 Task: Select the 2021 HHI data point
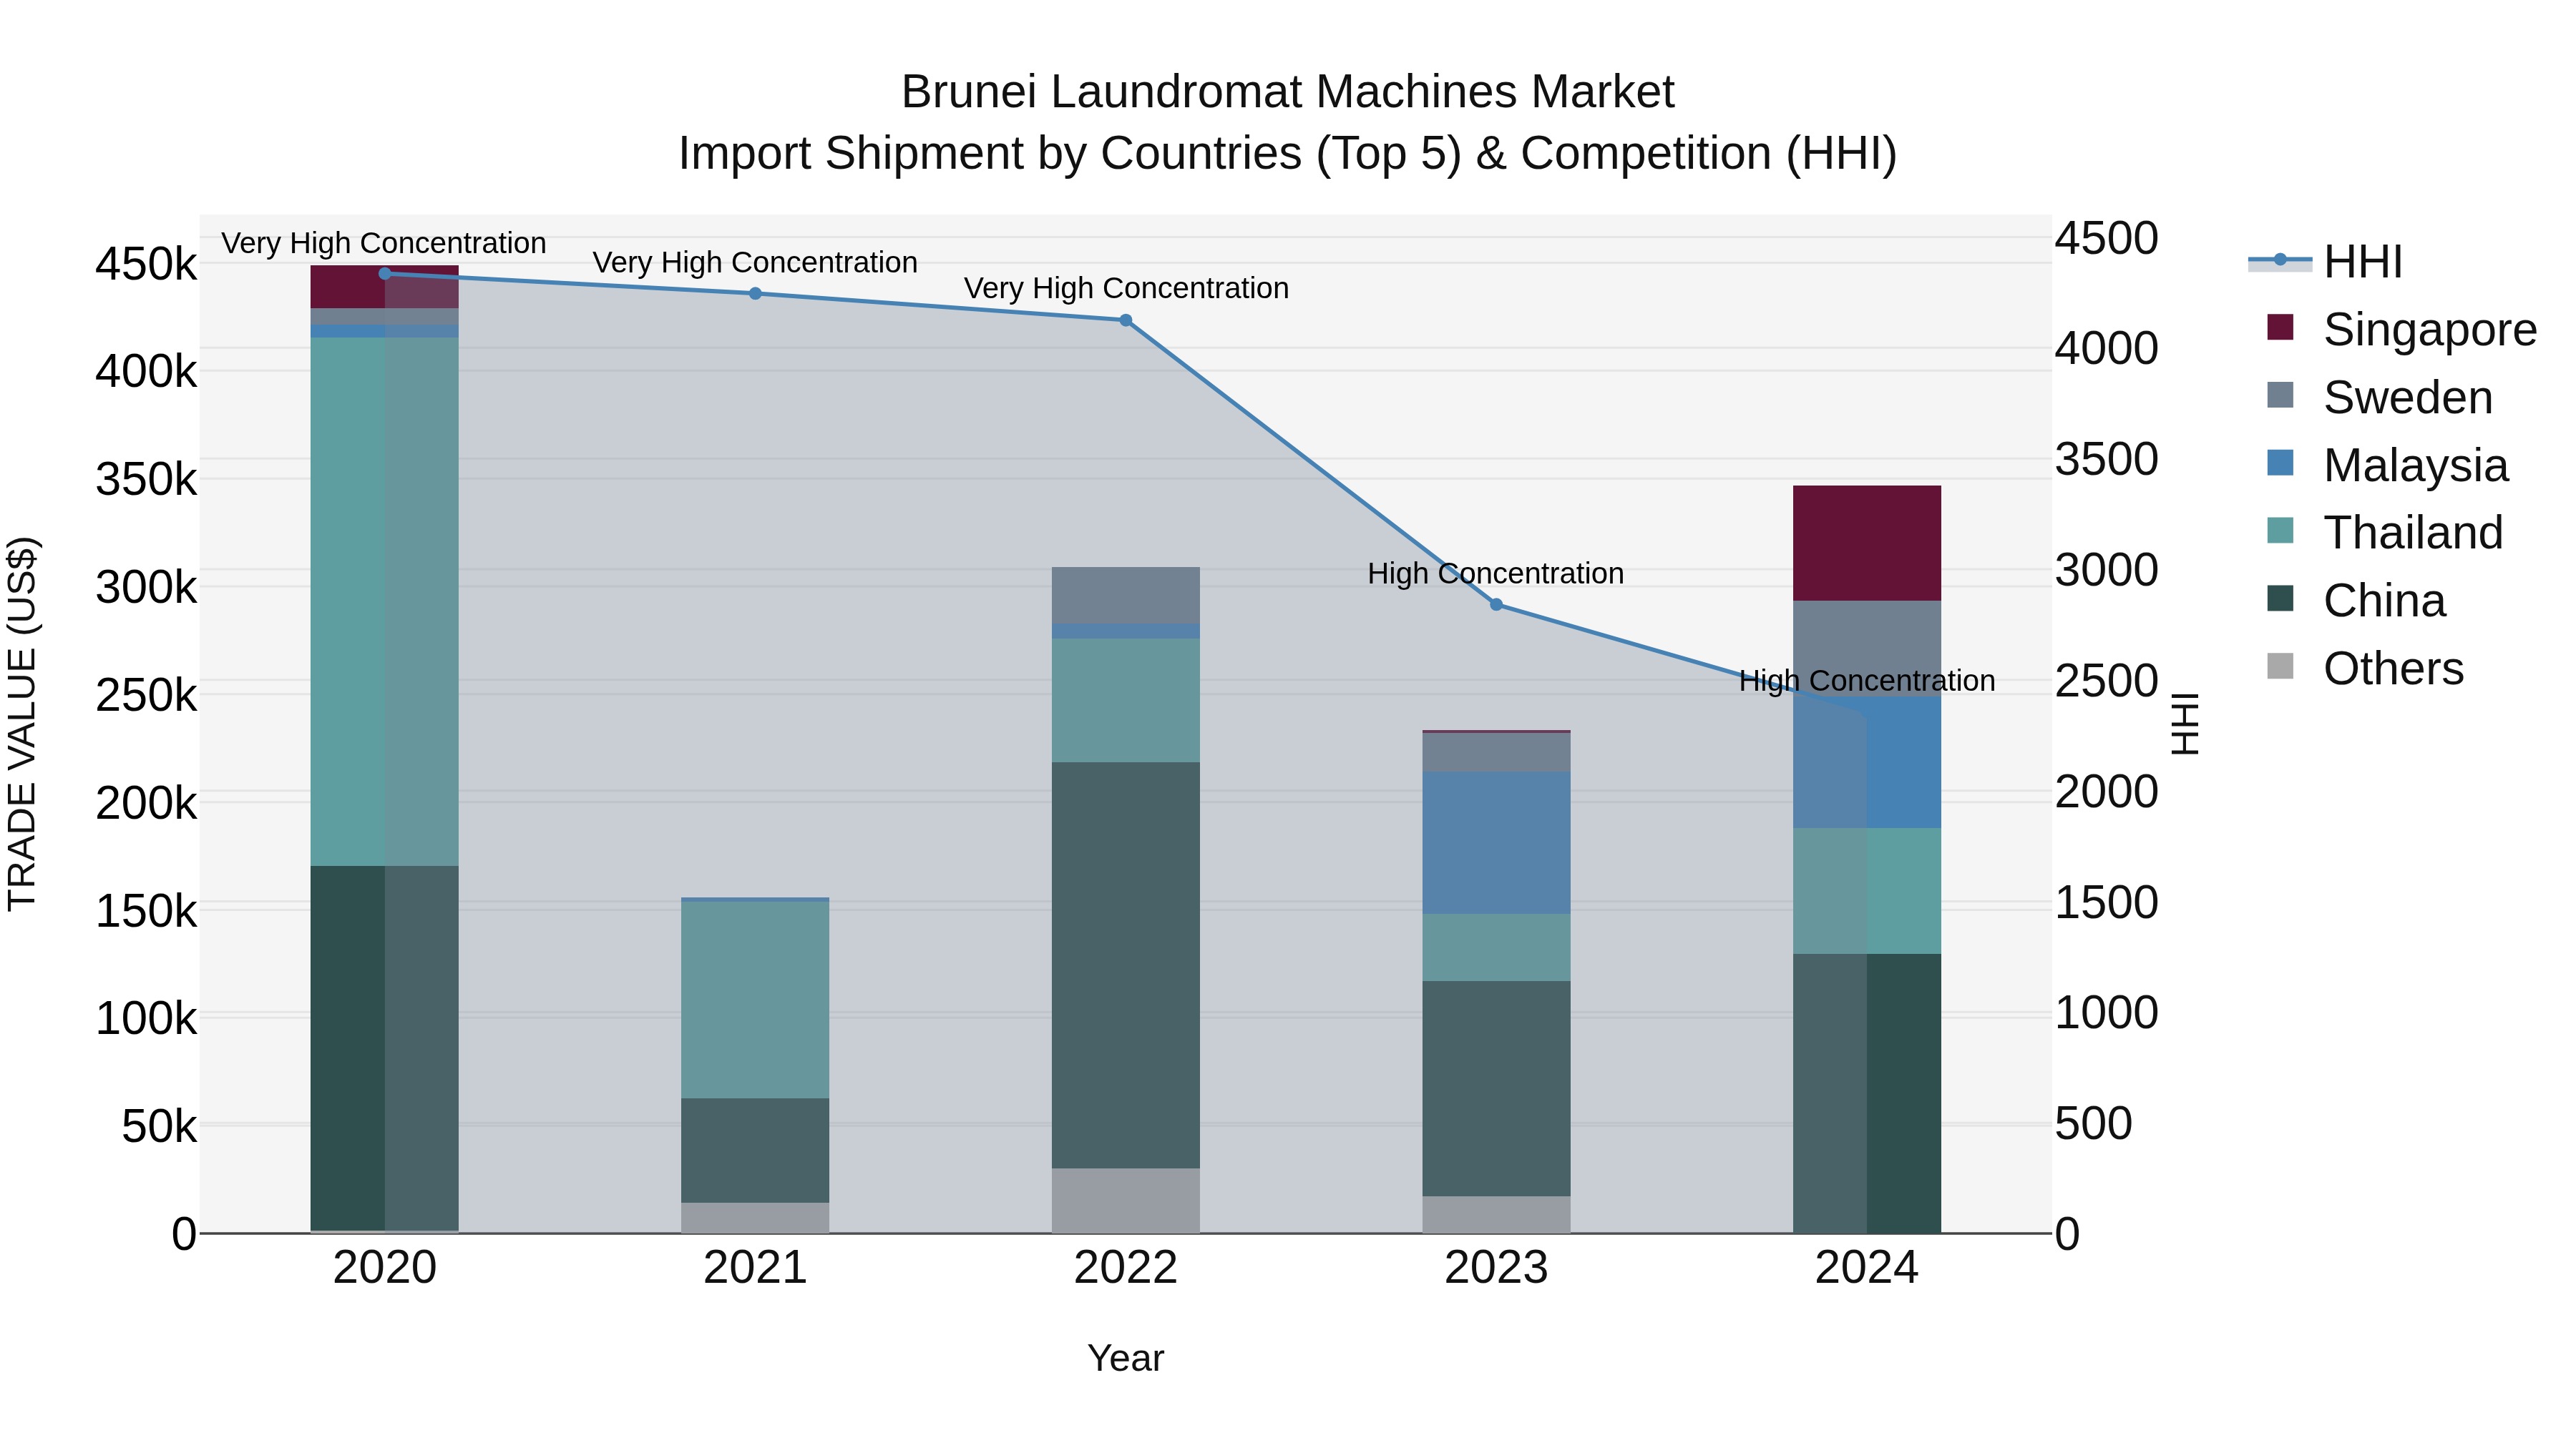755,294
